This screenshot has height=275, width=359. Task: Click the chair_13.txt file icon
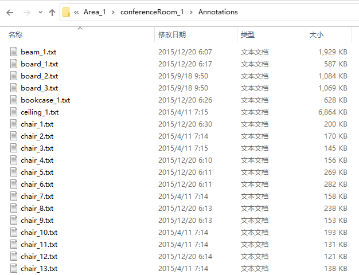[x=14, y=268]
